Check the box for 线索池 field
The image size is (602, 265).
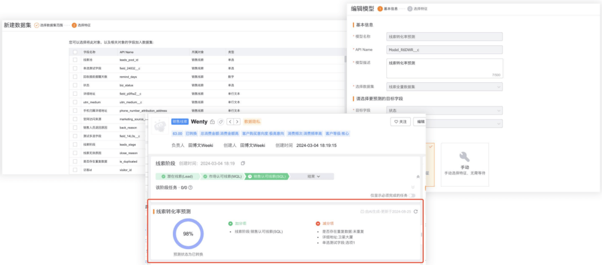click(x=75, y=59)
